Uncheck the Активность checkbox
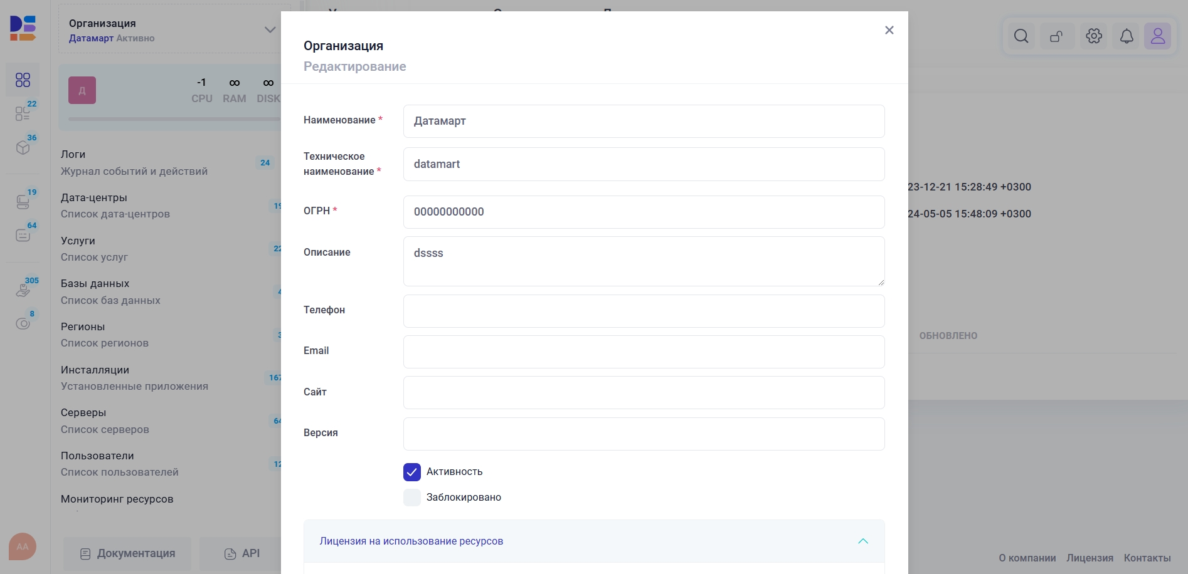Viewport: 1188px width, 574px height. pyautogui.click(x=412, y=472)
